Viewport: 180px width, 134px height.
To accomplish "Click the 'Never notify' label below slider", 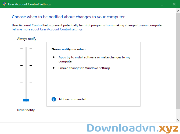I will [x=26, y=110].
